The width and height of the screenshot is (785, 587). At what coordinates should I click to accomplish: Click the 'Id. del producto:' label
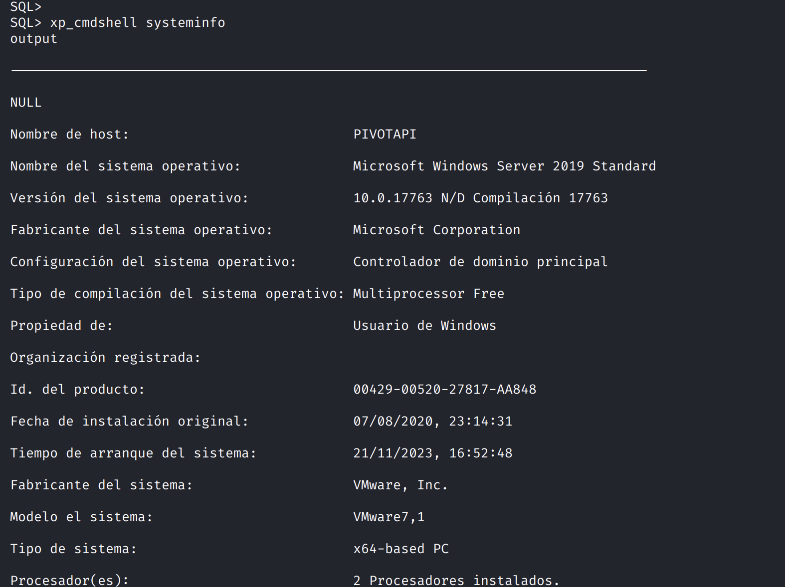[77, 390]
